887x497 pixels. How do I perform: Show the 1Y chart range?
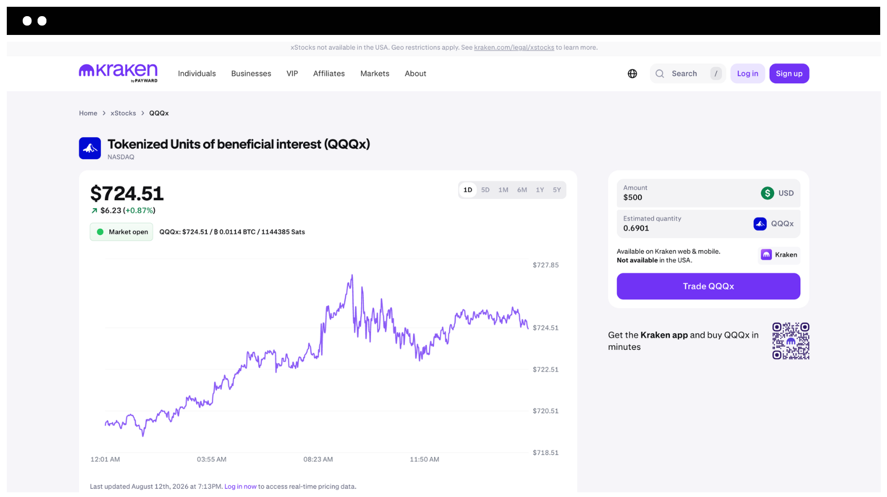pos(540,190)
